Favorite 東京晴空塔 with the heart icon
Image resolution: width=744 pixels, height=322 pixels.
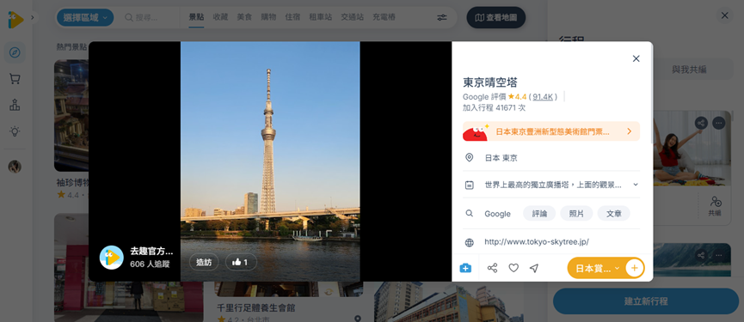click(513, 268)
